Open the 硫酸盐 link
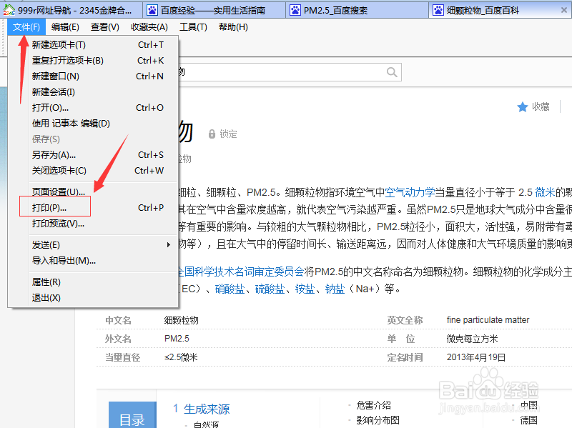 point(270,289)
